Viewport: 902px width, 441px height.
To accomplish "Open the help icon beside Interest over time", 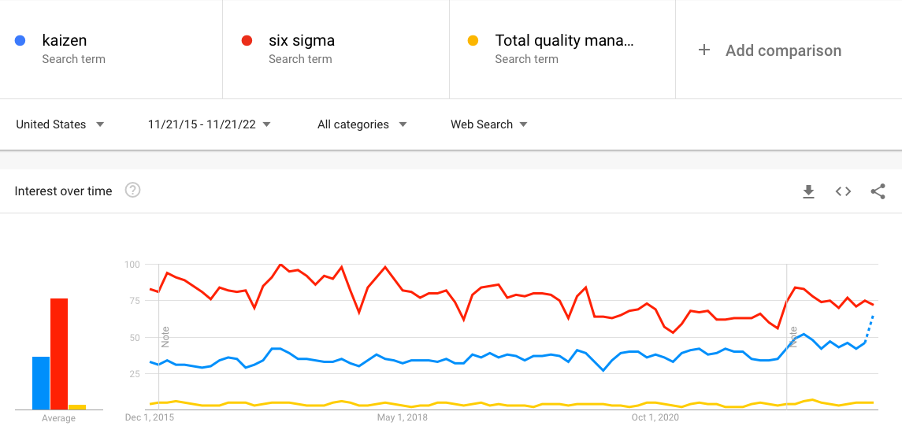I will 132,191.
